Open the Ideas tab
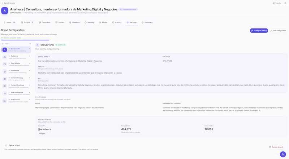 (10, 22)
